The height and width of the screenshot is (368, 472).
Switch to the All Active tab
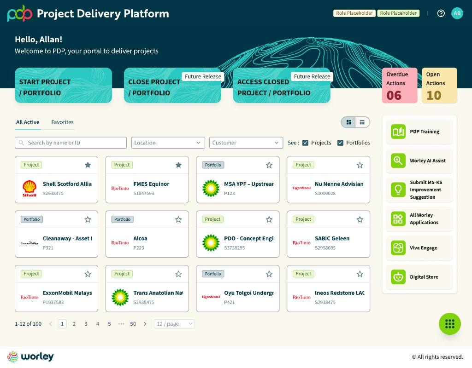(28, 122)
